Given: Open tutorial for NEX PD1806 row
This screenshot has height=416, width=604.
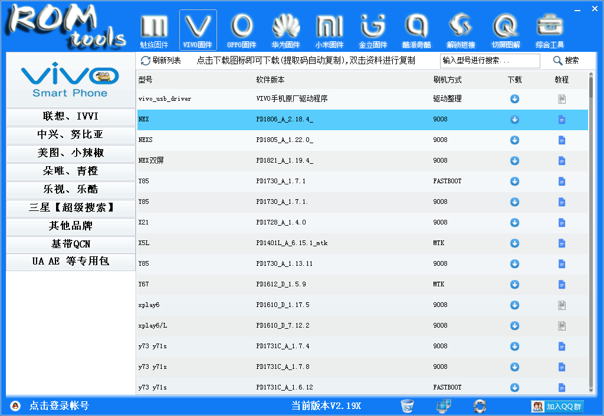Looking at the screenshot, I should 562,120.
